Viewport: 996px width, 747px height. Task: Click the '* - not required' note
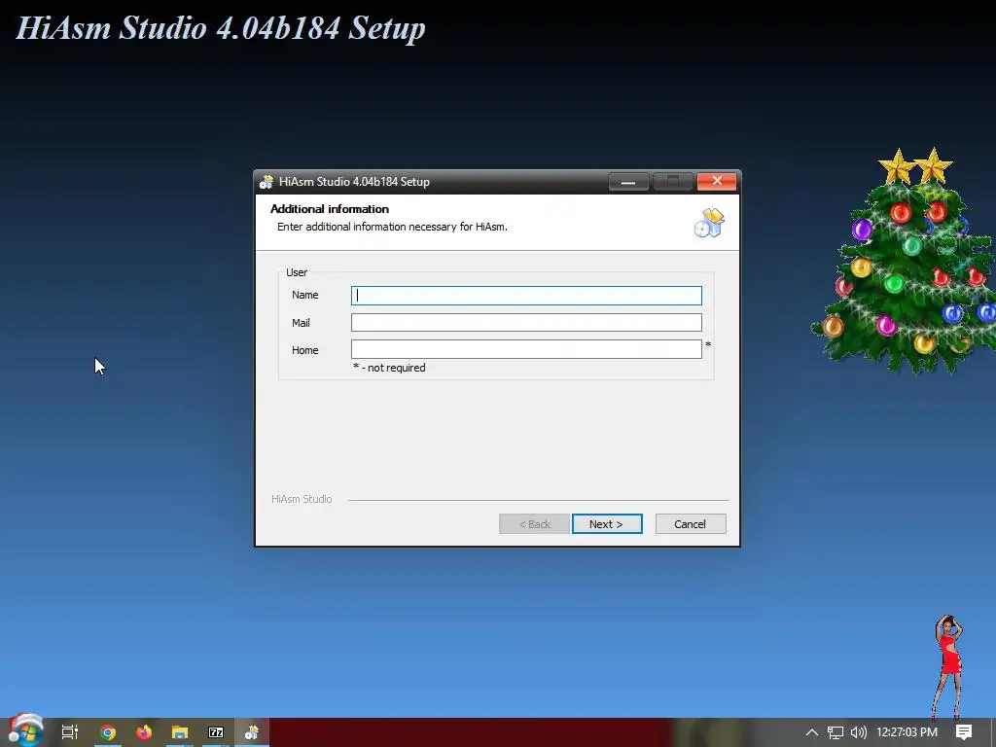coord(389,368)
